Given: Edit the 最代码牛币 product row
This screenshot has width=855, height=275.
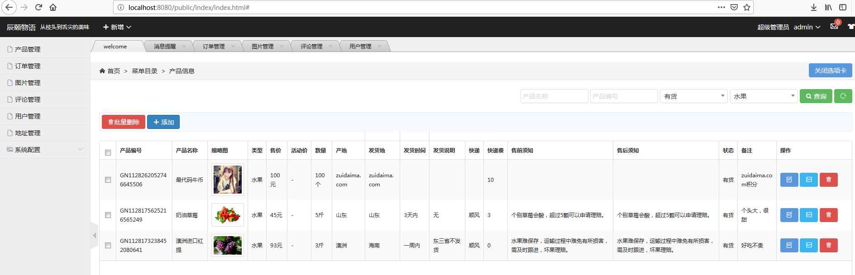Looking at the screenshot, I should click(x=789, y=180).
